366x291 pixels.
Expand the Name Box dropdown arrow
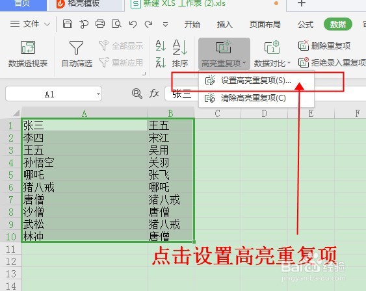(x=99, y=94)
